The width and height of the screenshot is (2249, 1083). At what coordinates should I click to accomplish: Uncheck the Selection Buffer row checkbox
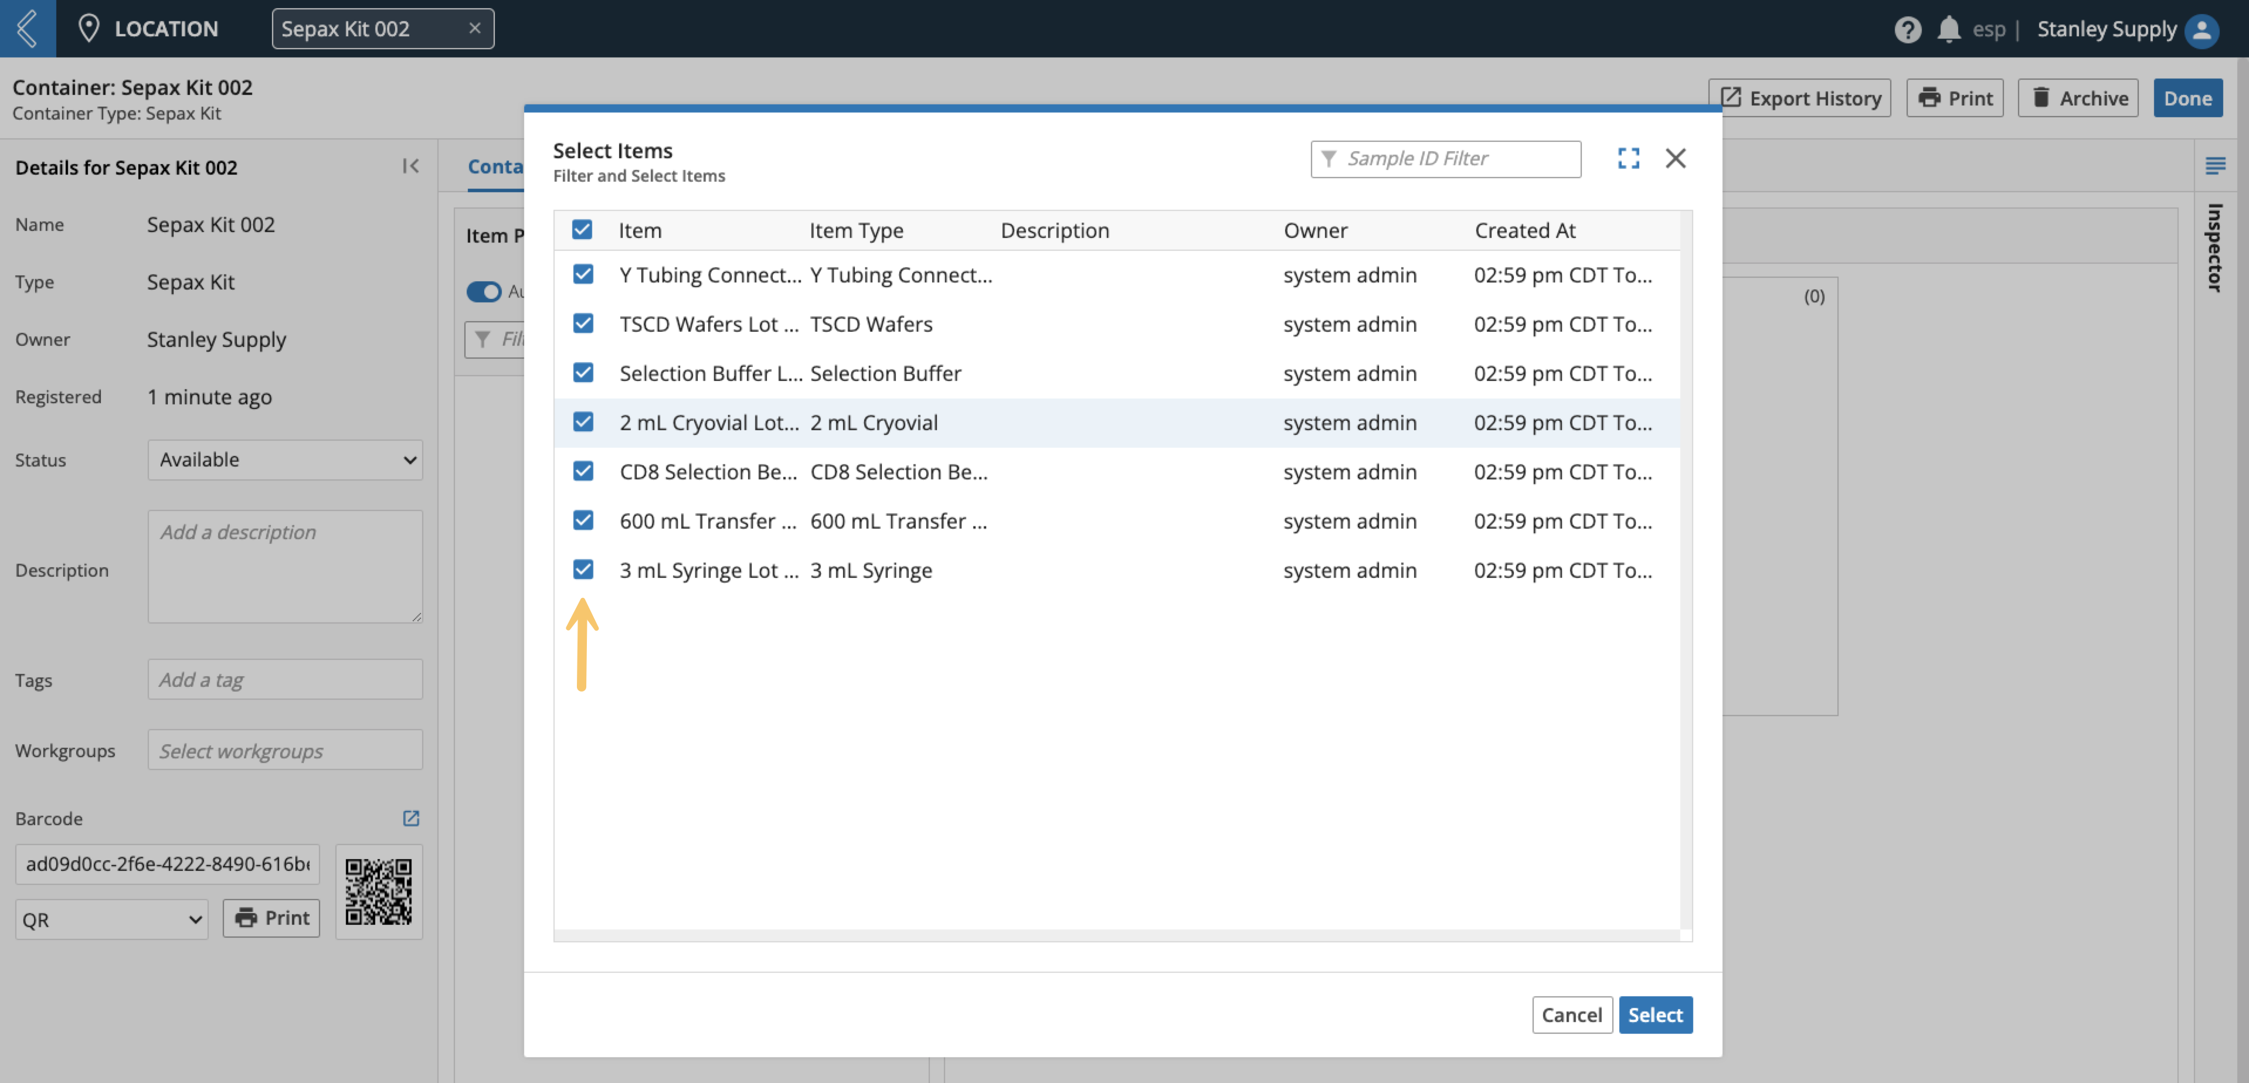tap(583, 373)
